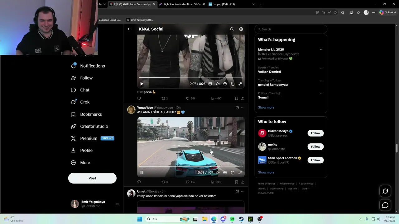Open options for Volkan Demirel trend
399x224 pixels.
tap(322, 68)
